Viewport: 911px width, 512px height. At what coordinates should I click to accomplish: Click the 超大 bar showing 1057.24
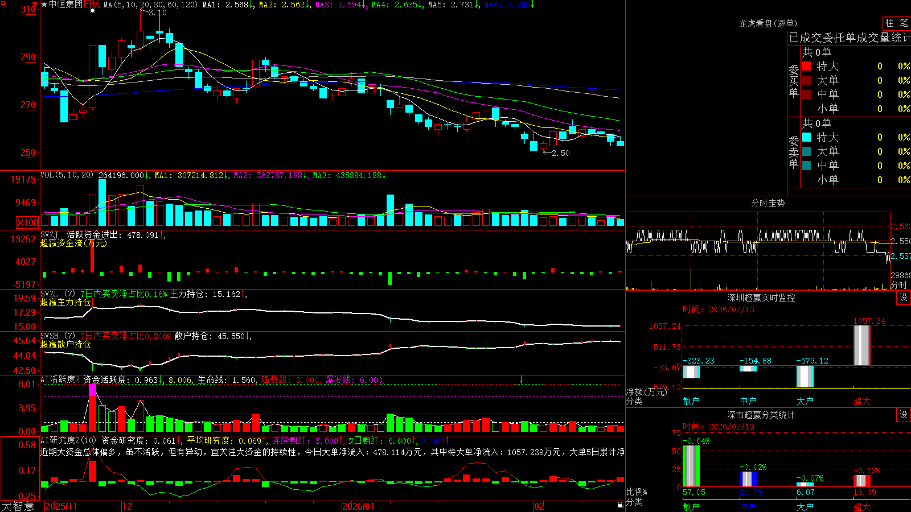[x=862, y=345]
